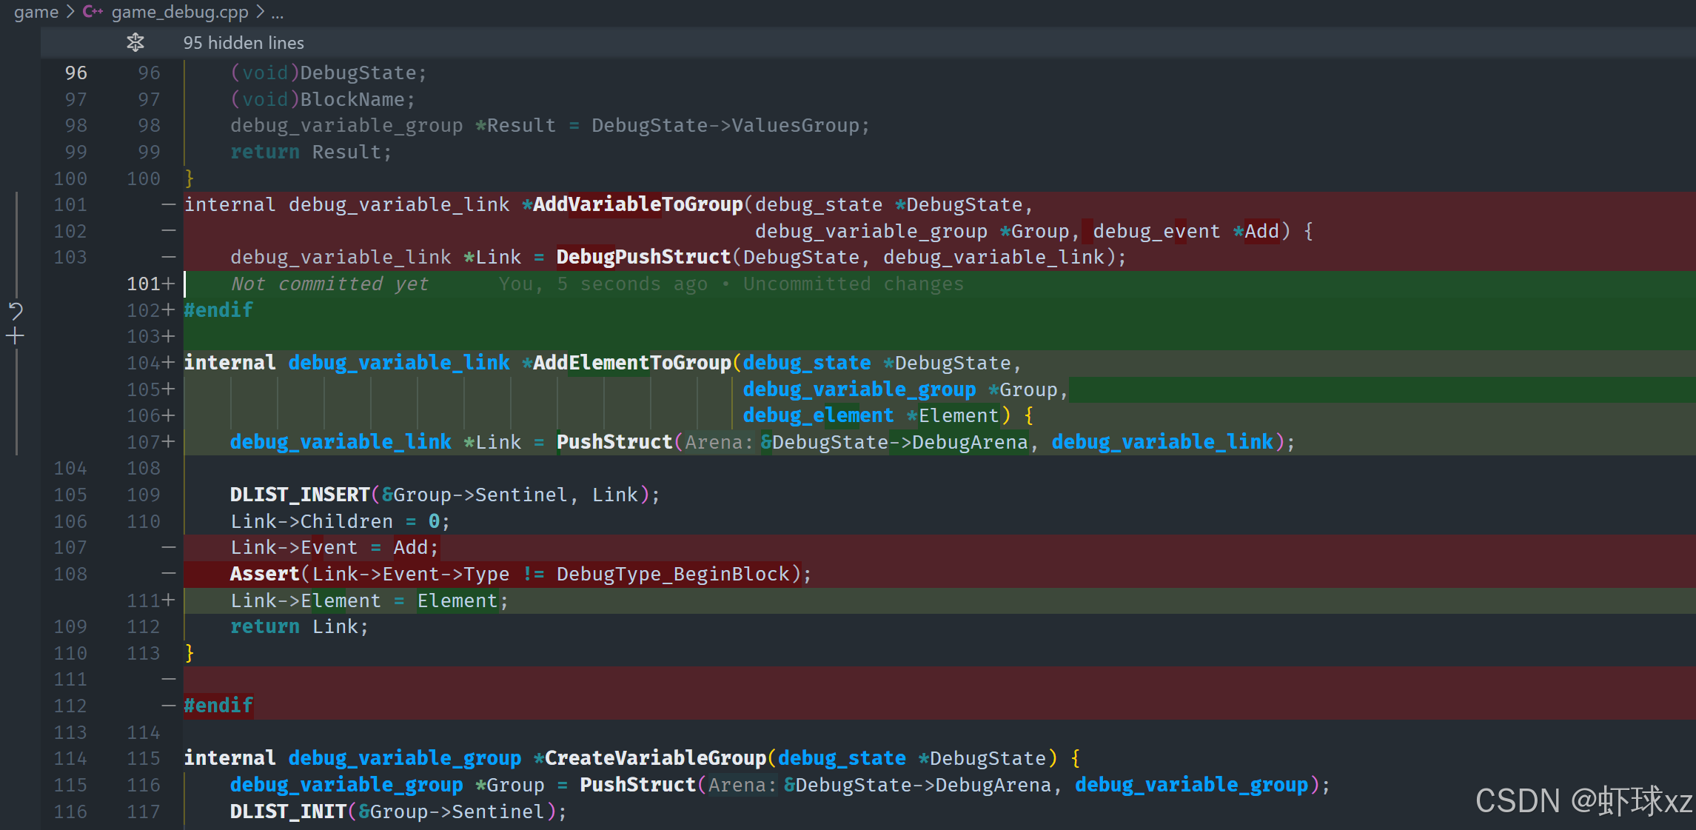Click the plus marker on line 111
The image size is (1696, 830).
coord(169,600)
